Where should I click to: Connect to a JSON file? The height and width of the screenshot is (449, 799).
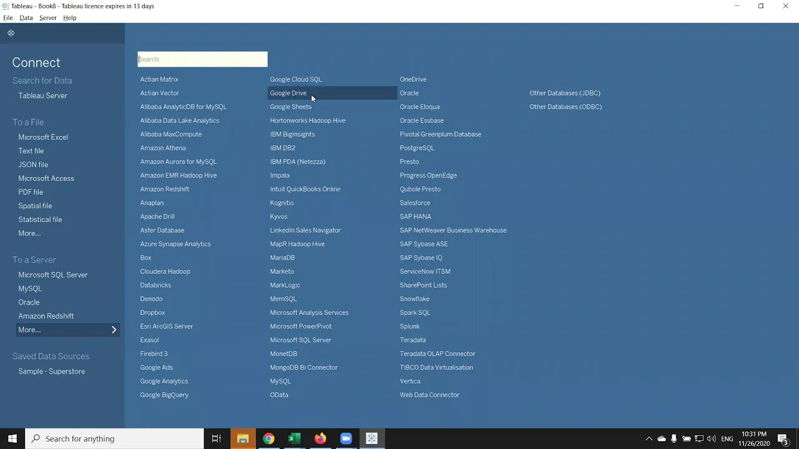[x=33, y=165]
